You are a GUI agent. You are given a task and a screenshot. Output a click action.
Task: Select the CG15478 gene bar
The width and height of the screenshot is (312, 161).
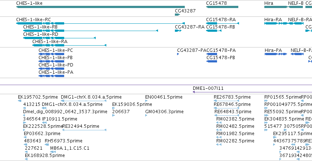[222, 7]
